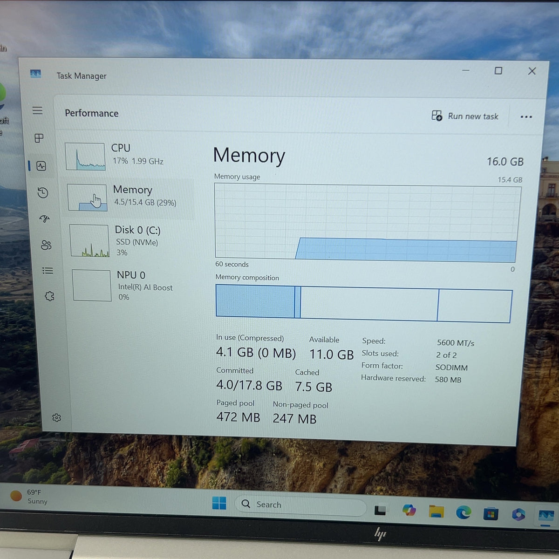Viewport: 559px width, 559px height.
Task: Open the Windows Start menu
Action: tap(219, 503)
